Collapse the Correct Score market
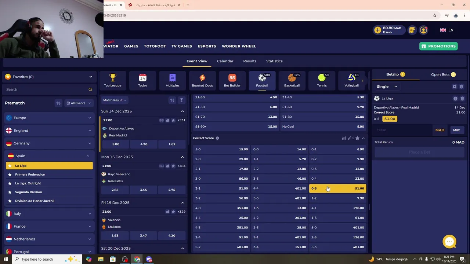The height and width of the screenshot is (264, 470). tap(363, 138)
